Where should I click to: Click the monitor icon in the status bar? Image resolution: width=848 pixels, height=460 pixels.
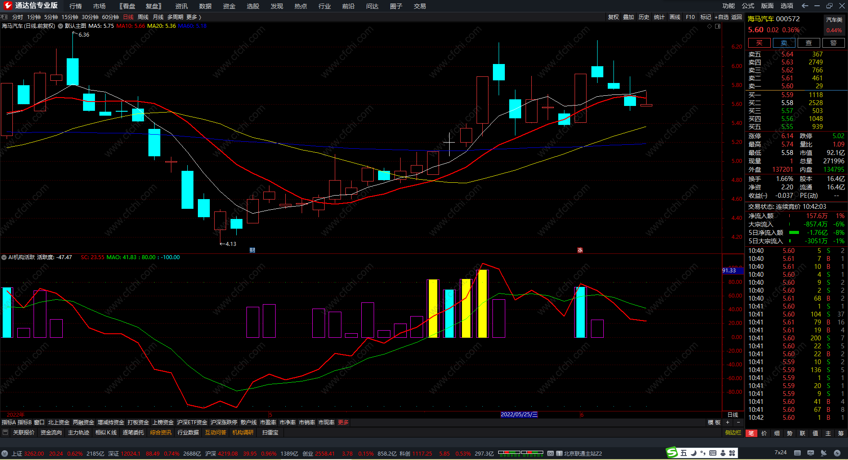point(810,453)
